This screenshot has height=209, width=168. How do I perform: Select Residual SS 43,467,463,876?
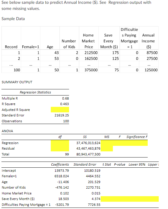[88, 148]
